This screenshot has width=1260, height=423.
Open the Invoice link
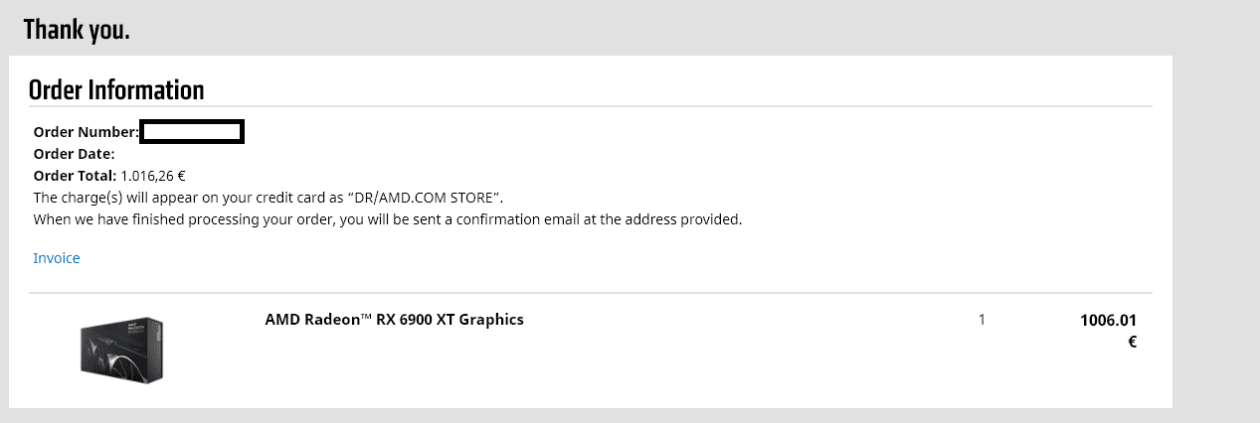57,258
